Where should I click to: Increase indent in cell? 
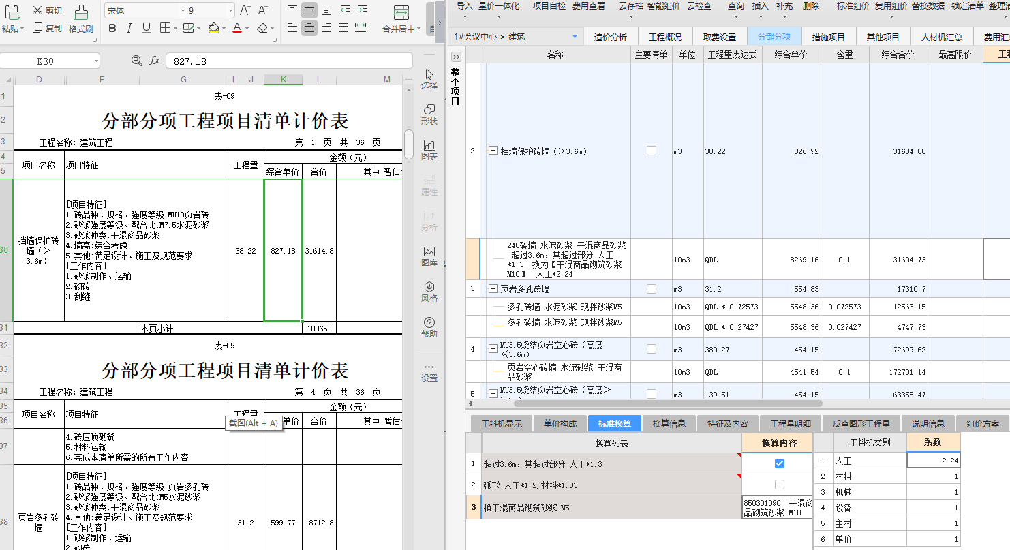(x=361, y=10)
